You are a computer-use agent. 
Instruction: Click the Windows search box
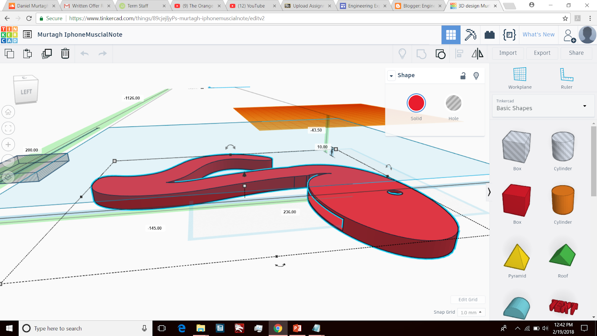click(75, 328)
